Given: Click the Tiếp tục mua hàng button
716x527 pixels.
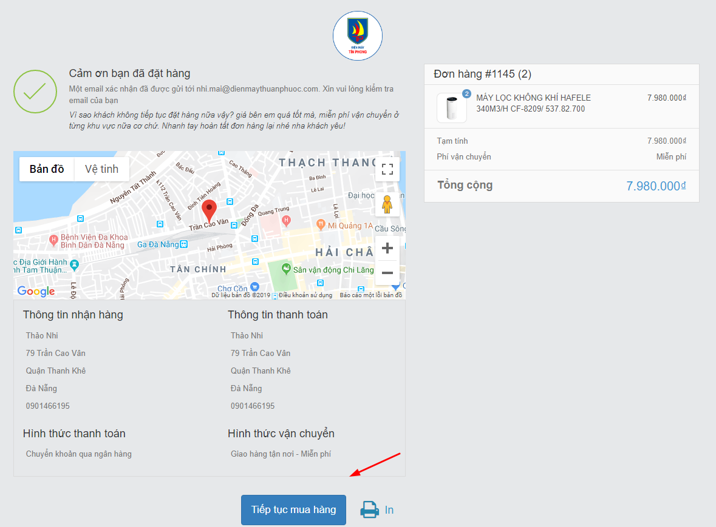Looking at the screenshot, I should point(293,509).
